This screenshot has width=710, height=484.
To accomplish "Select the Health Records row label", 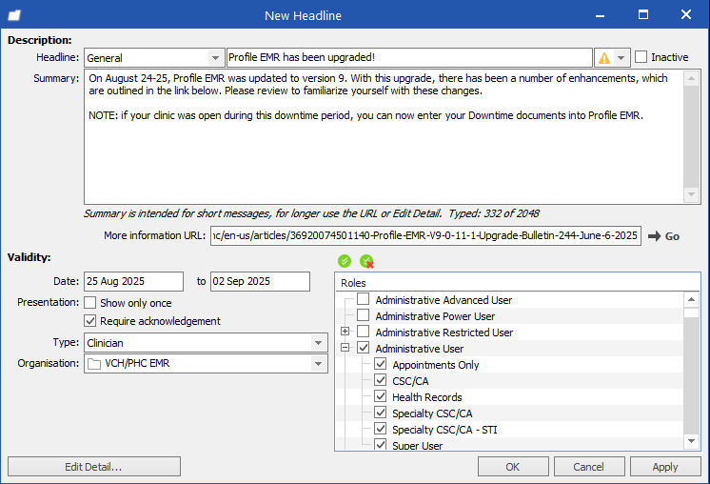I will tap(427, 397).
